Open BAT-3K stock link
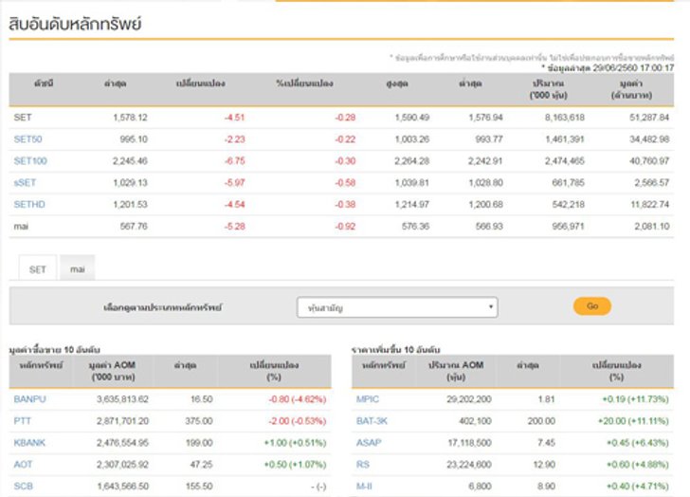 372,421
